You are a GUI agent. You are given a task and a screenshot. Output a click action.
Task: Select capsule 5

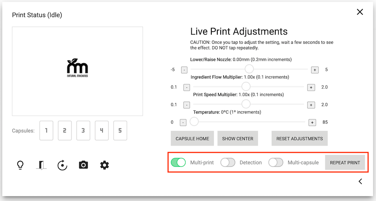[120, 131]
